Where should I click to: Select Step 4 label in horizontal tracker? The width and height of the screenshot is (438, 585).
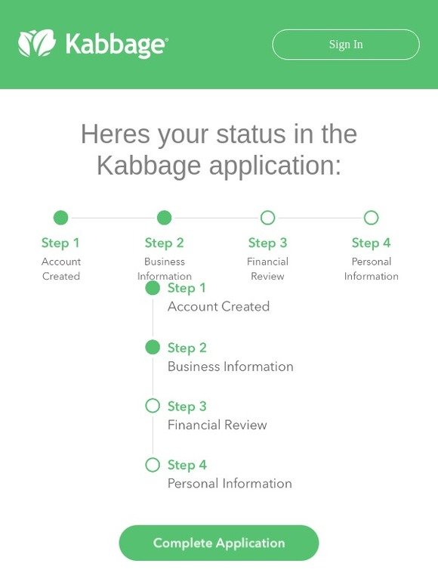click(371, 243)
